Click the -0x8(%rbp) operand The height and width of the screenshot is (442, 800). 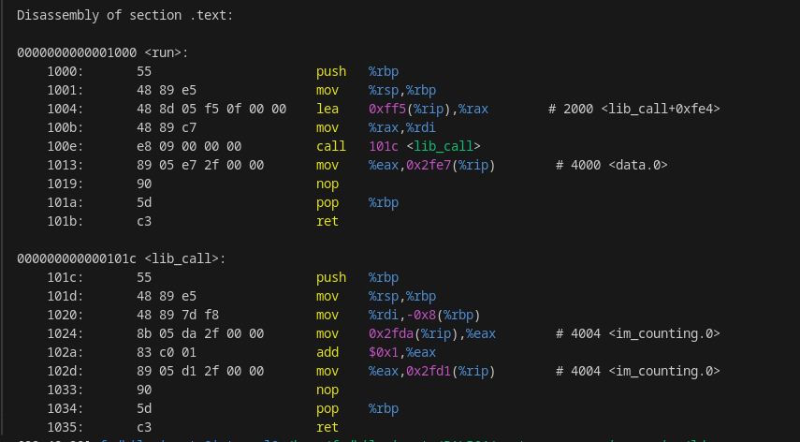tap(447, 315)
